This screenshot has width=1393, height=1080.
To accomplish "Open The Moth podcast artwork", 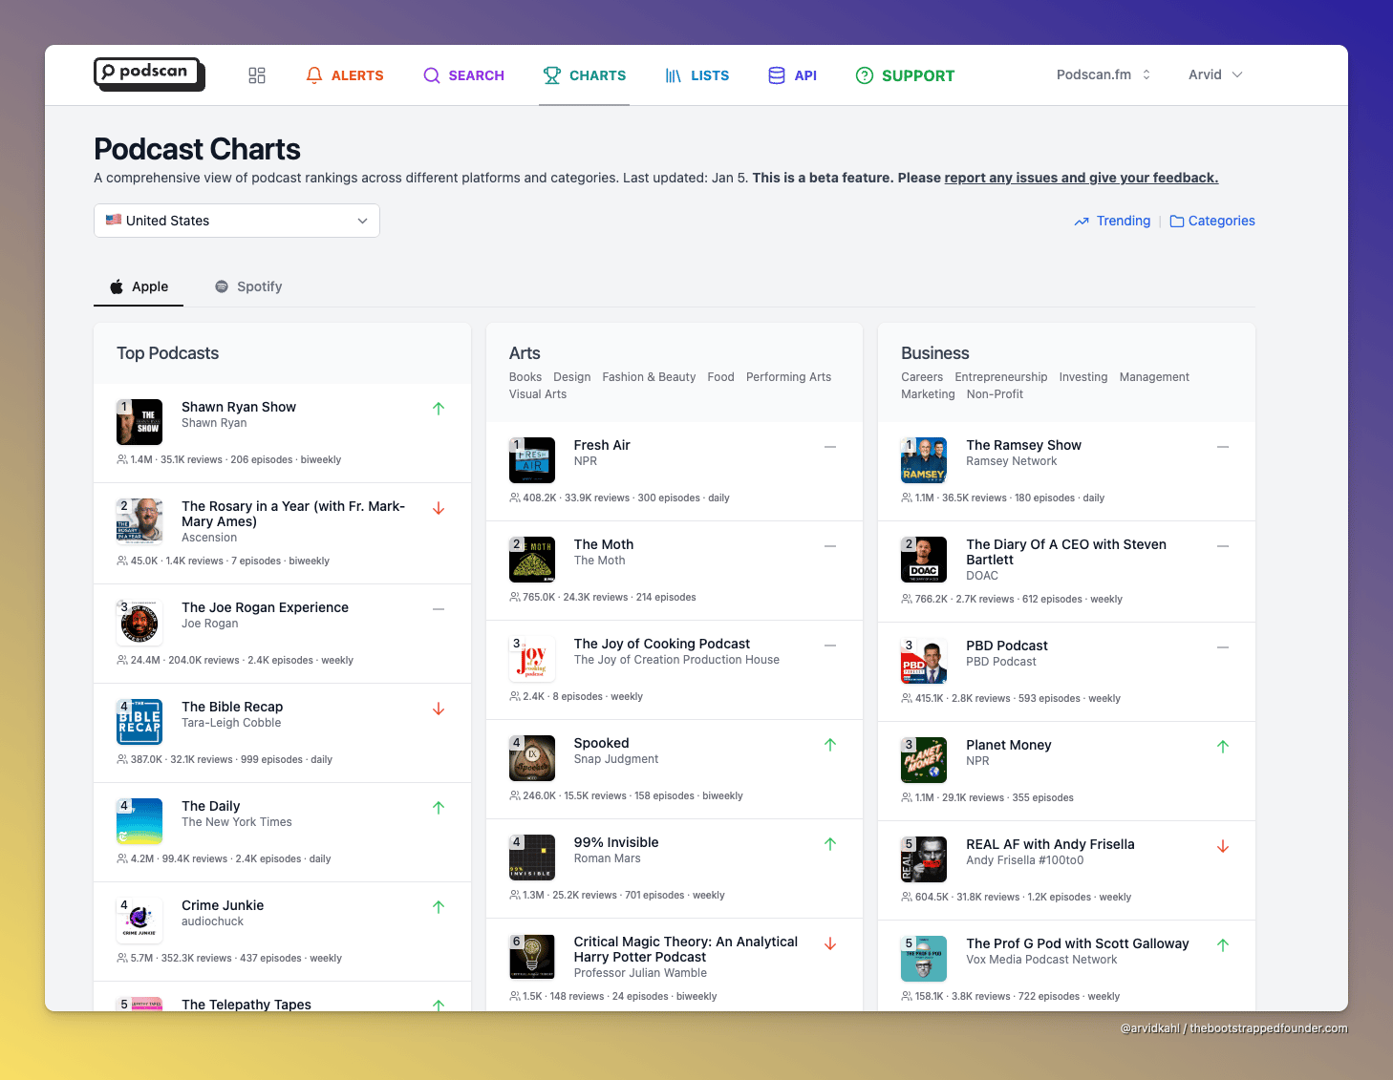I will click(x=532, y=560).
